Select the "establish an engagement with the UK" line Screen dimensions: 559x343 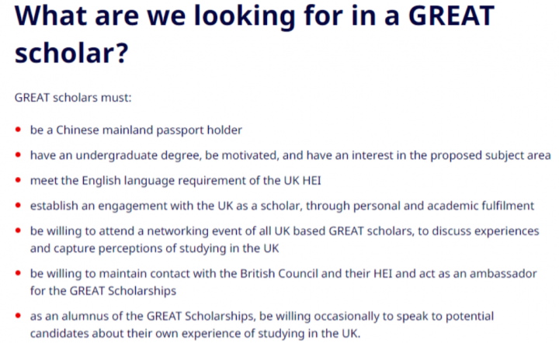point(283,206)
